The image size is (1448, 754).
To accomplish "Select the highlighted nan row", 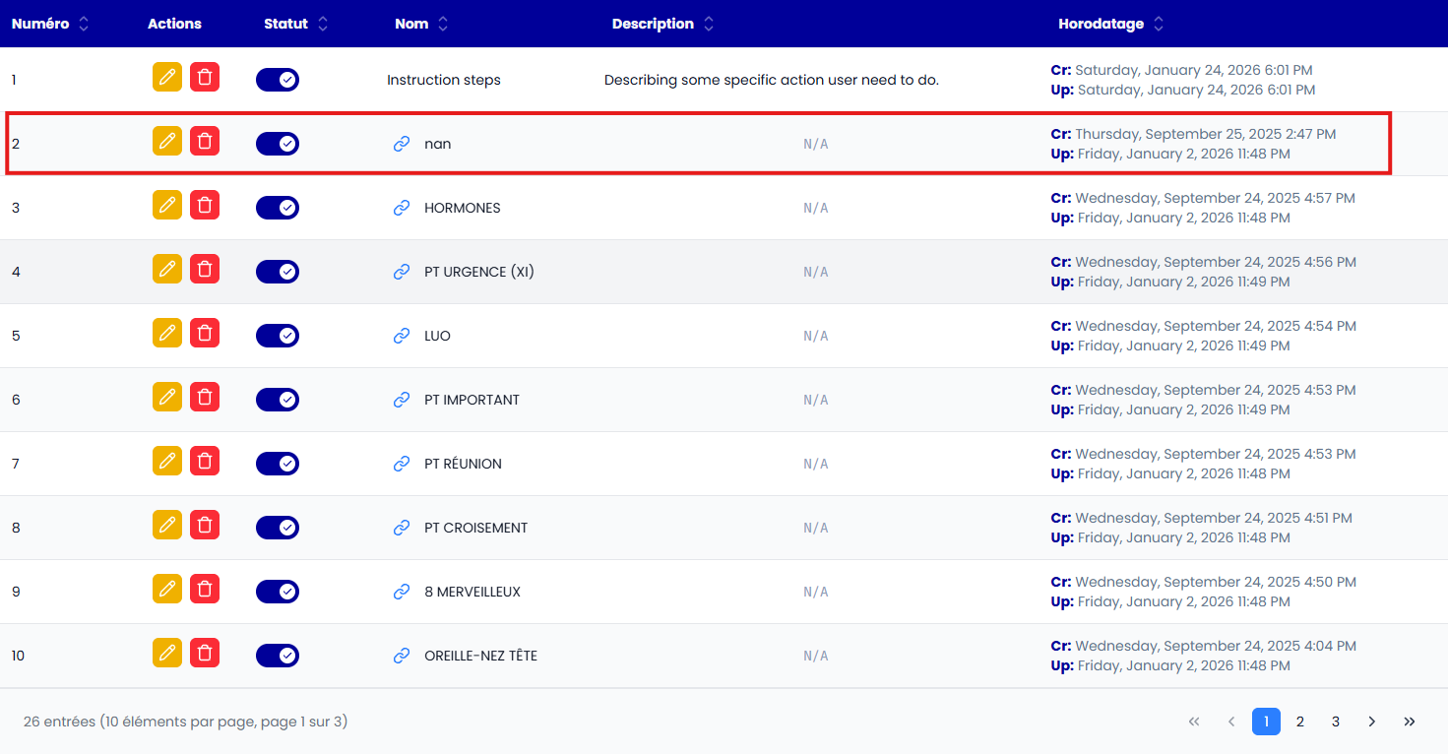I will (x=689, y=143).
